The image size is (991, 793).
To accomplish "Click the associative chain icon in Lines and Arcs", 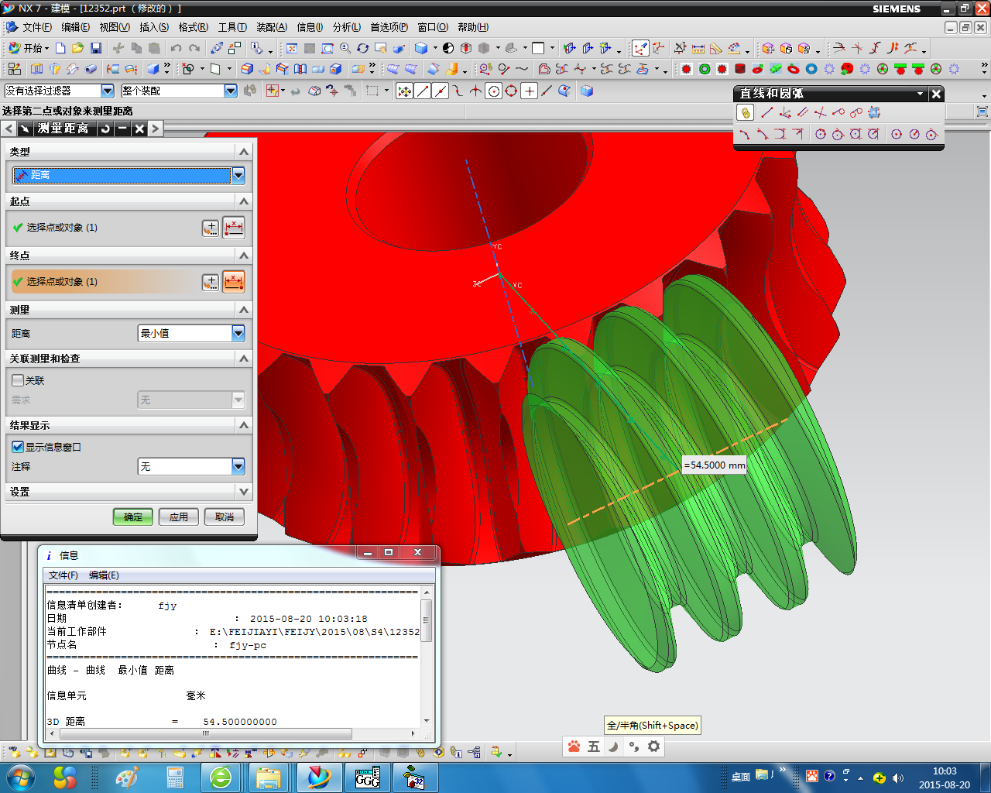I will [745, 112].
